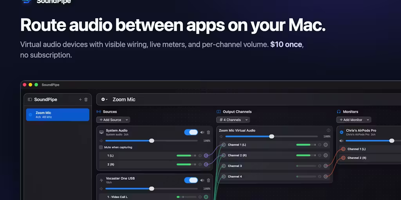
Task: Adjust the System Audio volume slider
Action: click(x=152, y=141)
